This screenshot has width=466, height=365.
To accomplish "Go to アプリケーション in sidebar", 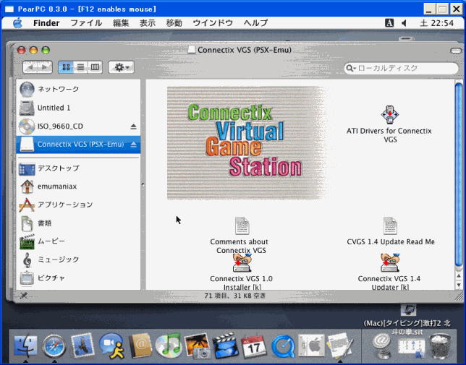I will tap(65, 205).
